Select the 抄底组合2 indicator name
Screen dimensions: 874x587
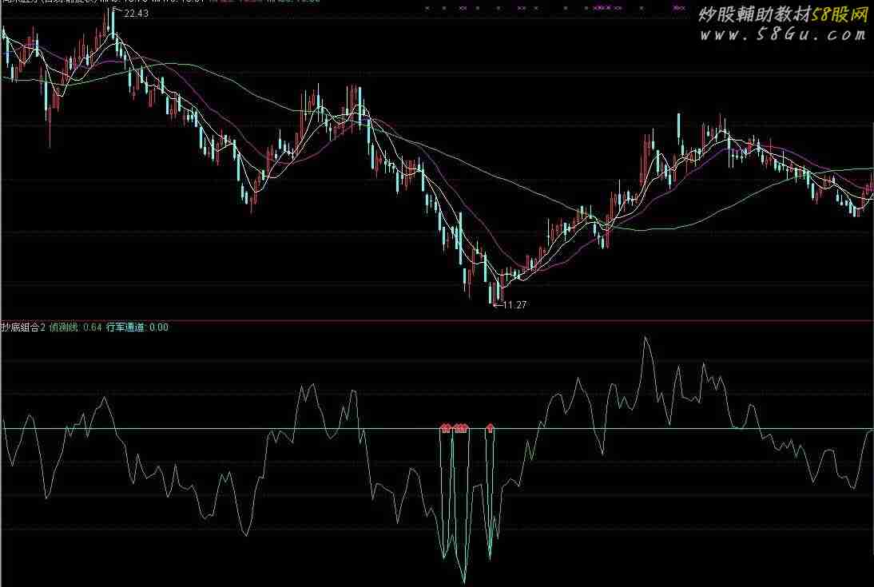click(x=22, y=327)
